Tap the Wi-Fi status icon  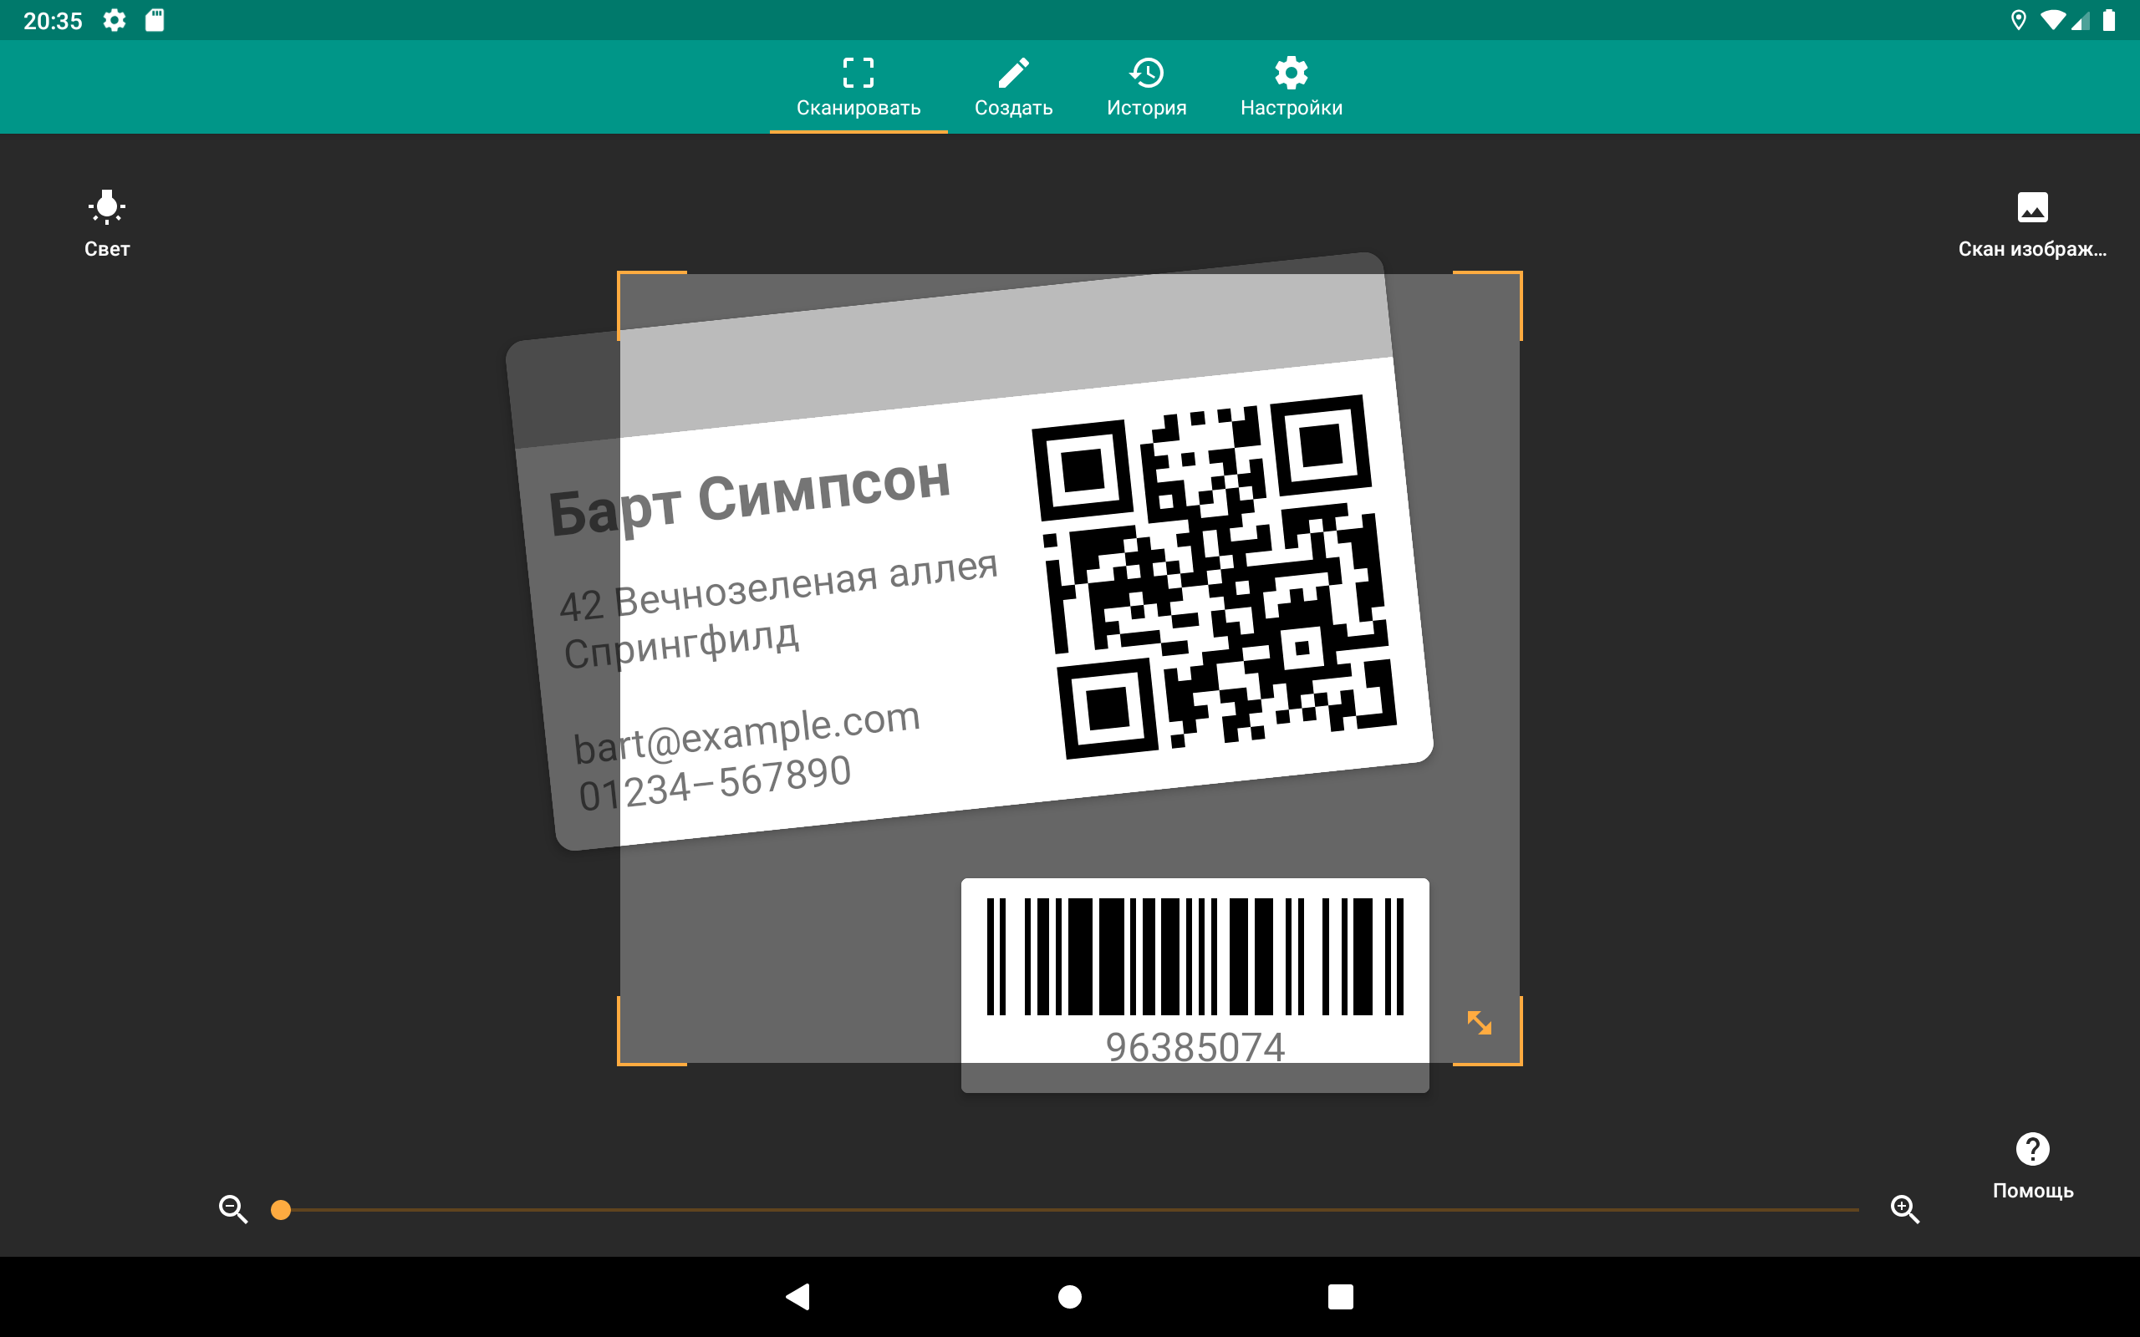(x=2052, y=20)
